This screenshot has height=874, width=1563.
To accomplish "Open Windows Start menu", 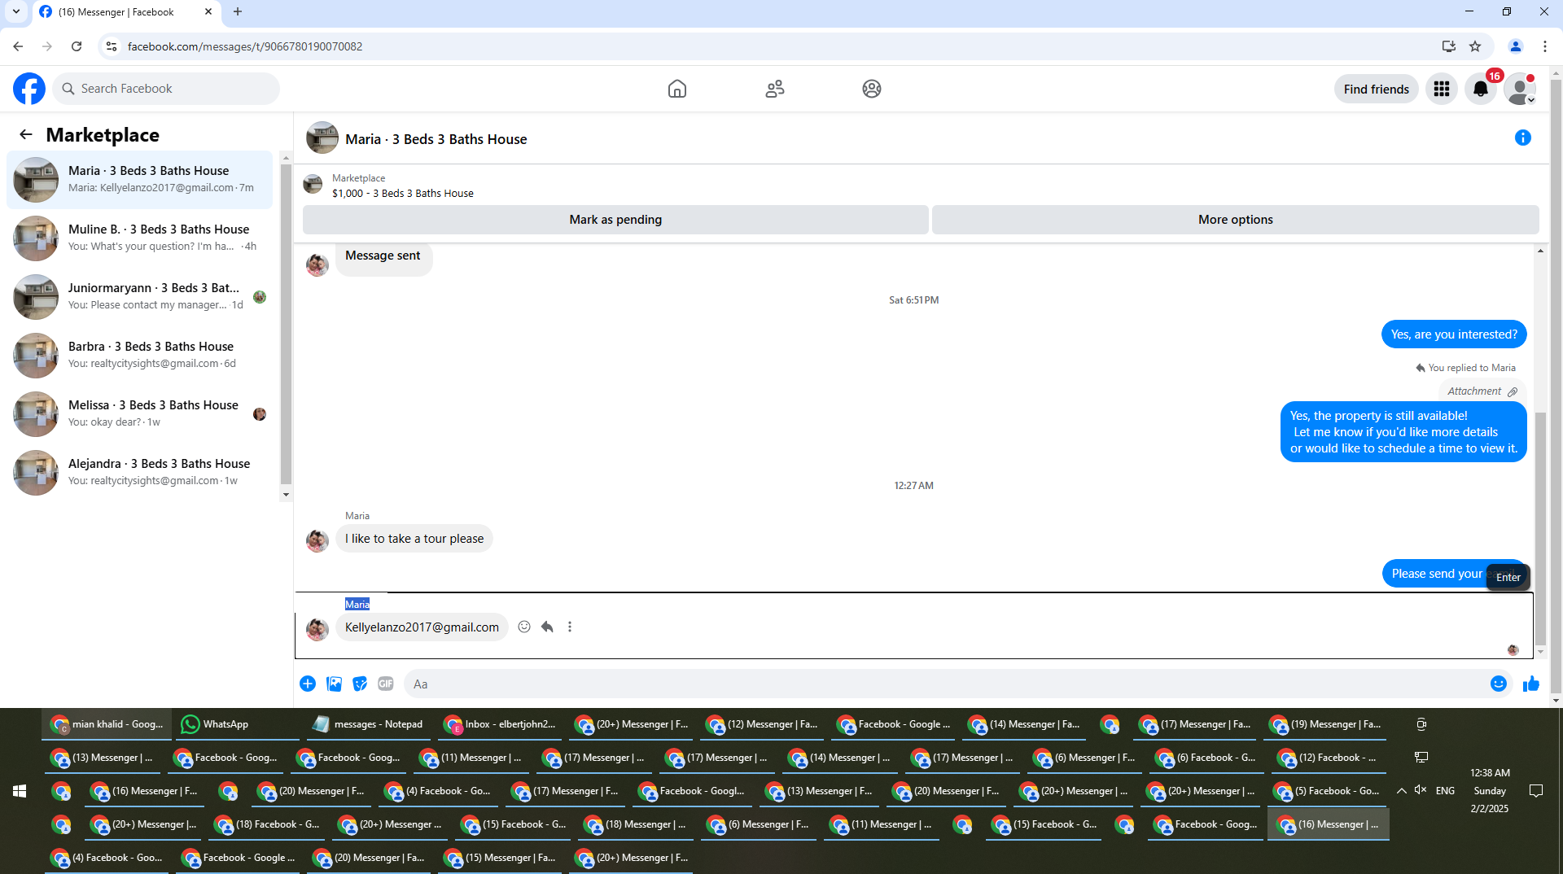I will (x=20, y=791).
